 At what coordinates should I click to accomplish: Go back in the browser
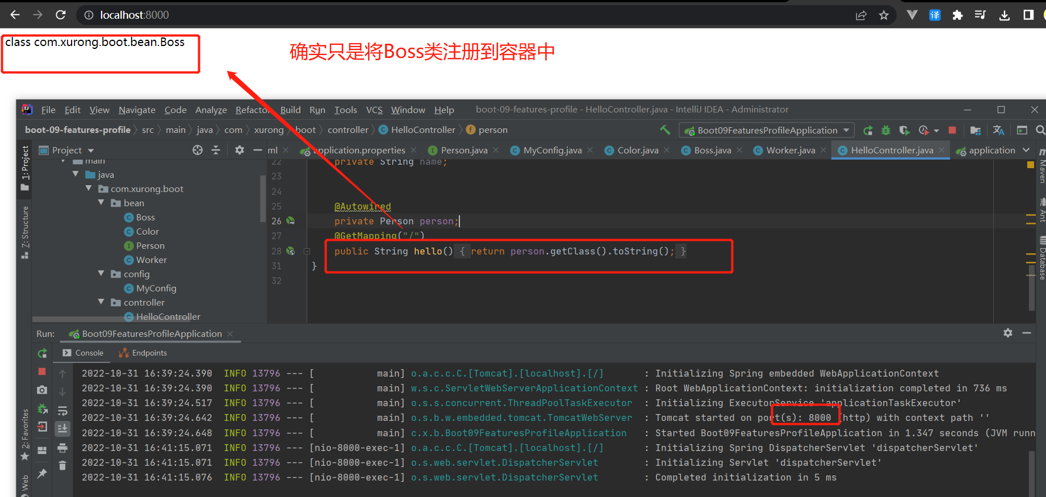tap(15, 15)
